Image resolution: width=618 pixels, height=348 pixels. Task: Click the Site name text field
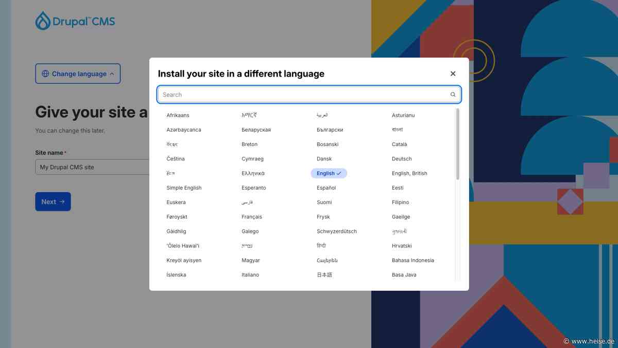(93, 167)
